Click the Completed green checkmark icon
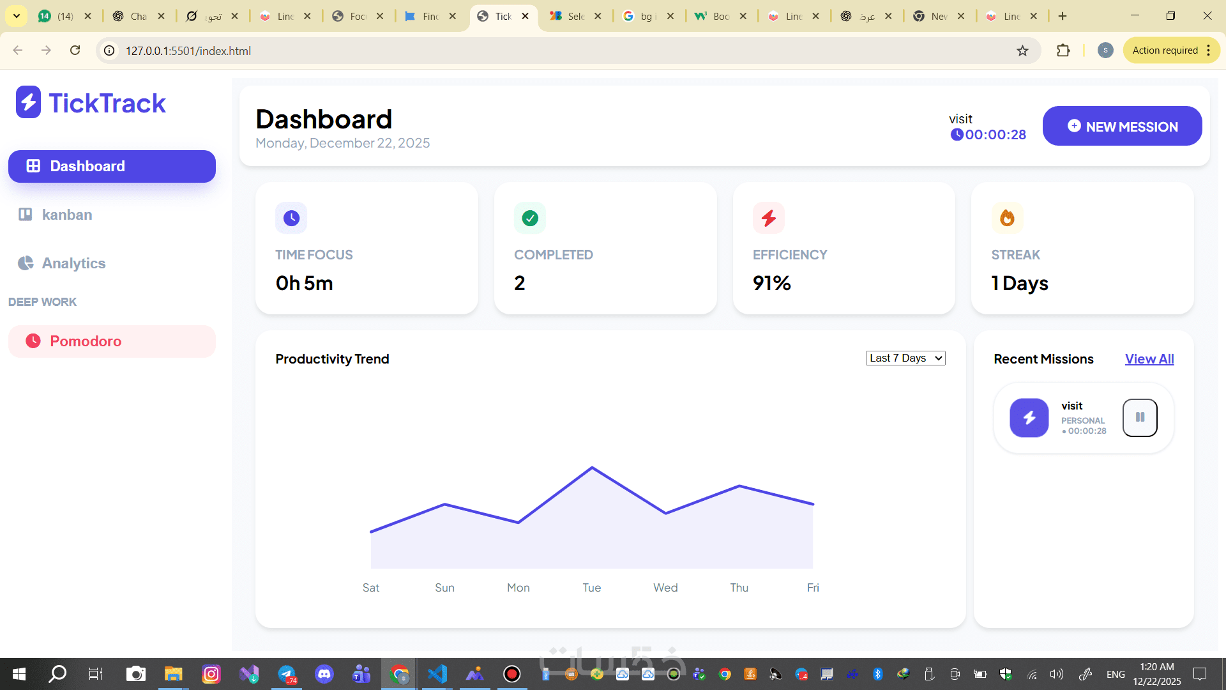 (x=530, y=218)
